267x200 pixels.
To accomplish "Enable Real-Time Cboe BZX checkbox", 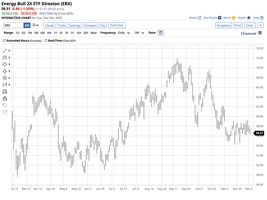I will point(45,40).
